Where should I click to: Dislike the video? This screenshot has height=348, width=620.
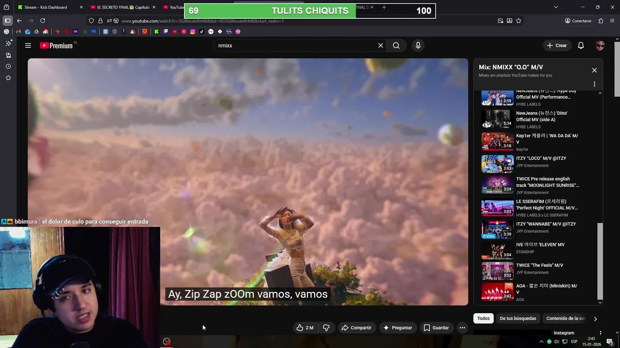click(326, 328)
